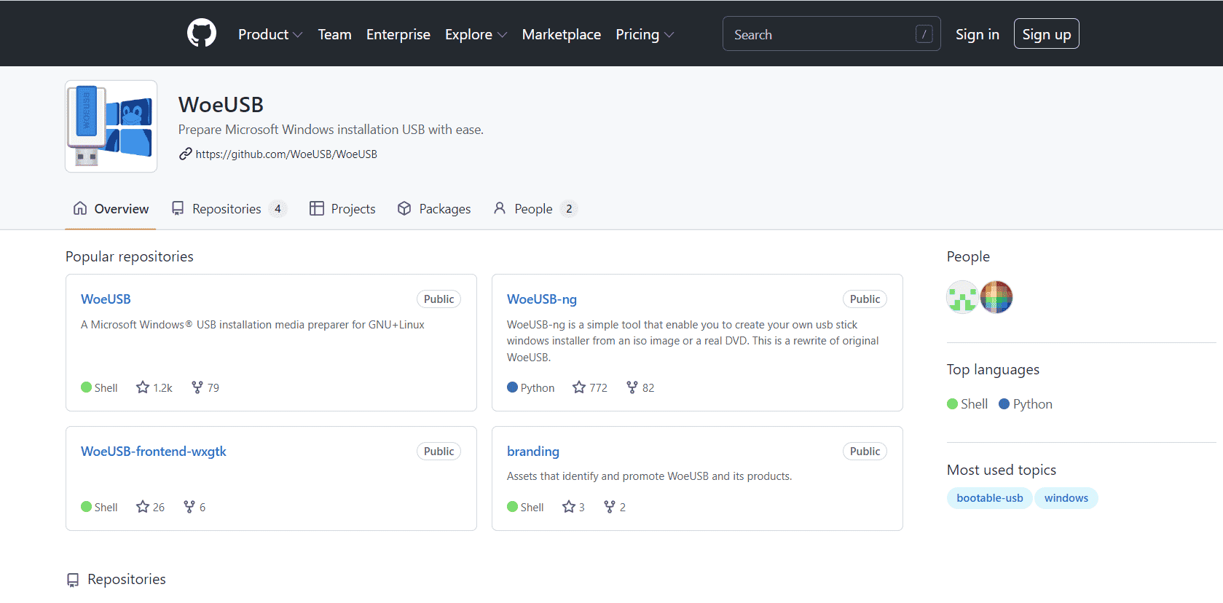The width and height of the screenshot is (1223, 603).
Task: Switch to the Repositories tab
Action: (229, 209)
